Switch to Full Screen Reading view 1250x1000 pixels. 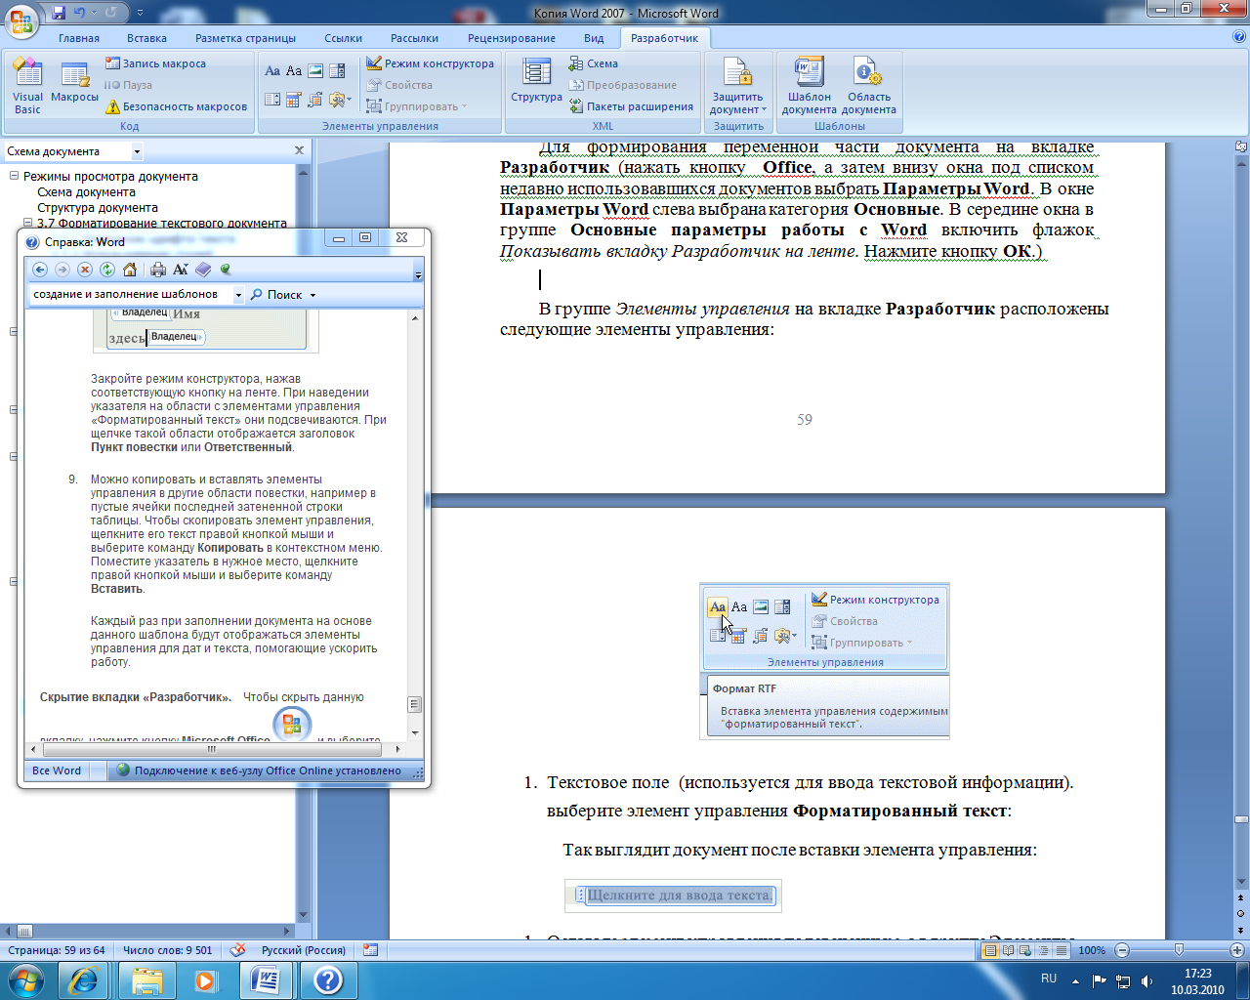tap(1008, 950)
